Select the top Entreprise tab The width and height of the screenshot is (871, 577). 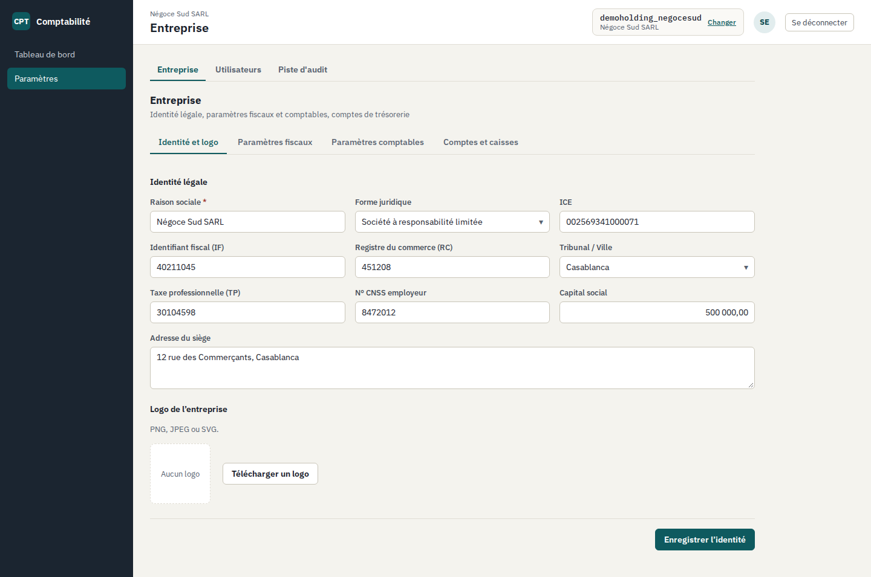178,69
